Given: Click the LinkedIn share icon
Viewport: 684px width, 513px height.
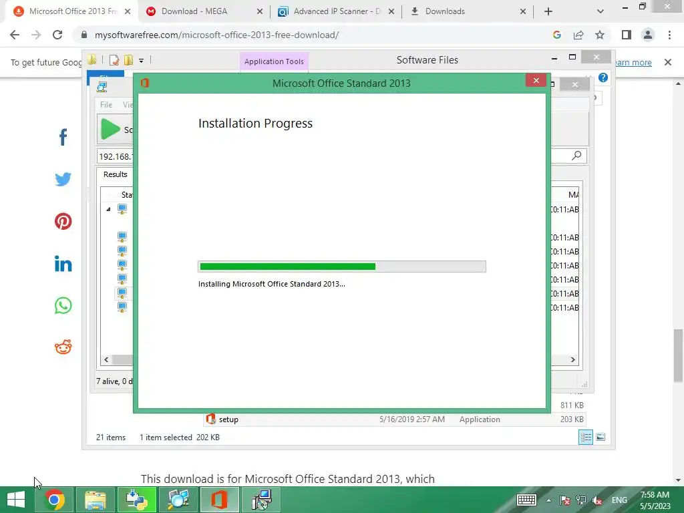Looking at the screenshot, I should 63,263.
